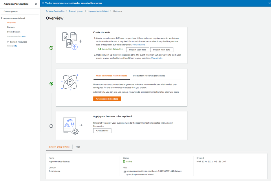Click the recommenders atom cube illustration
Screen dimensions: 271x181
(70, 82)
